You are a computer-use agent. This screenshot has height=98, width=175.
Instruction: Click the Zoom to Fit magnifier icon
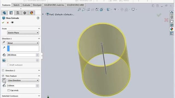[79, 10]
